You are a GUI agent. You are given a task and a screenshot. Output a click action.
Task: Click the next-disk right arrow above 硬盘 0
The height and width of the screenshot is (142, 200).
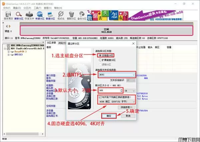10,26
